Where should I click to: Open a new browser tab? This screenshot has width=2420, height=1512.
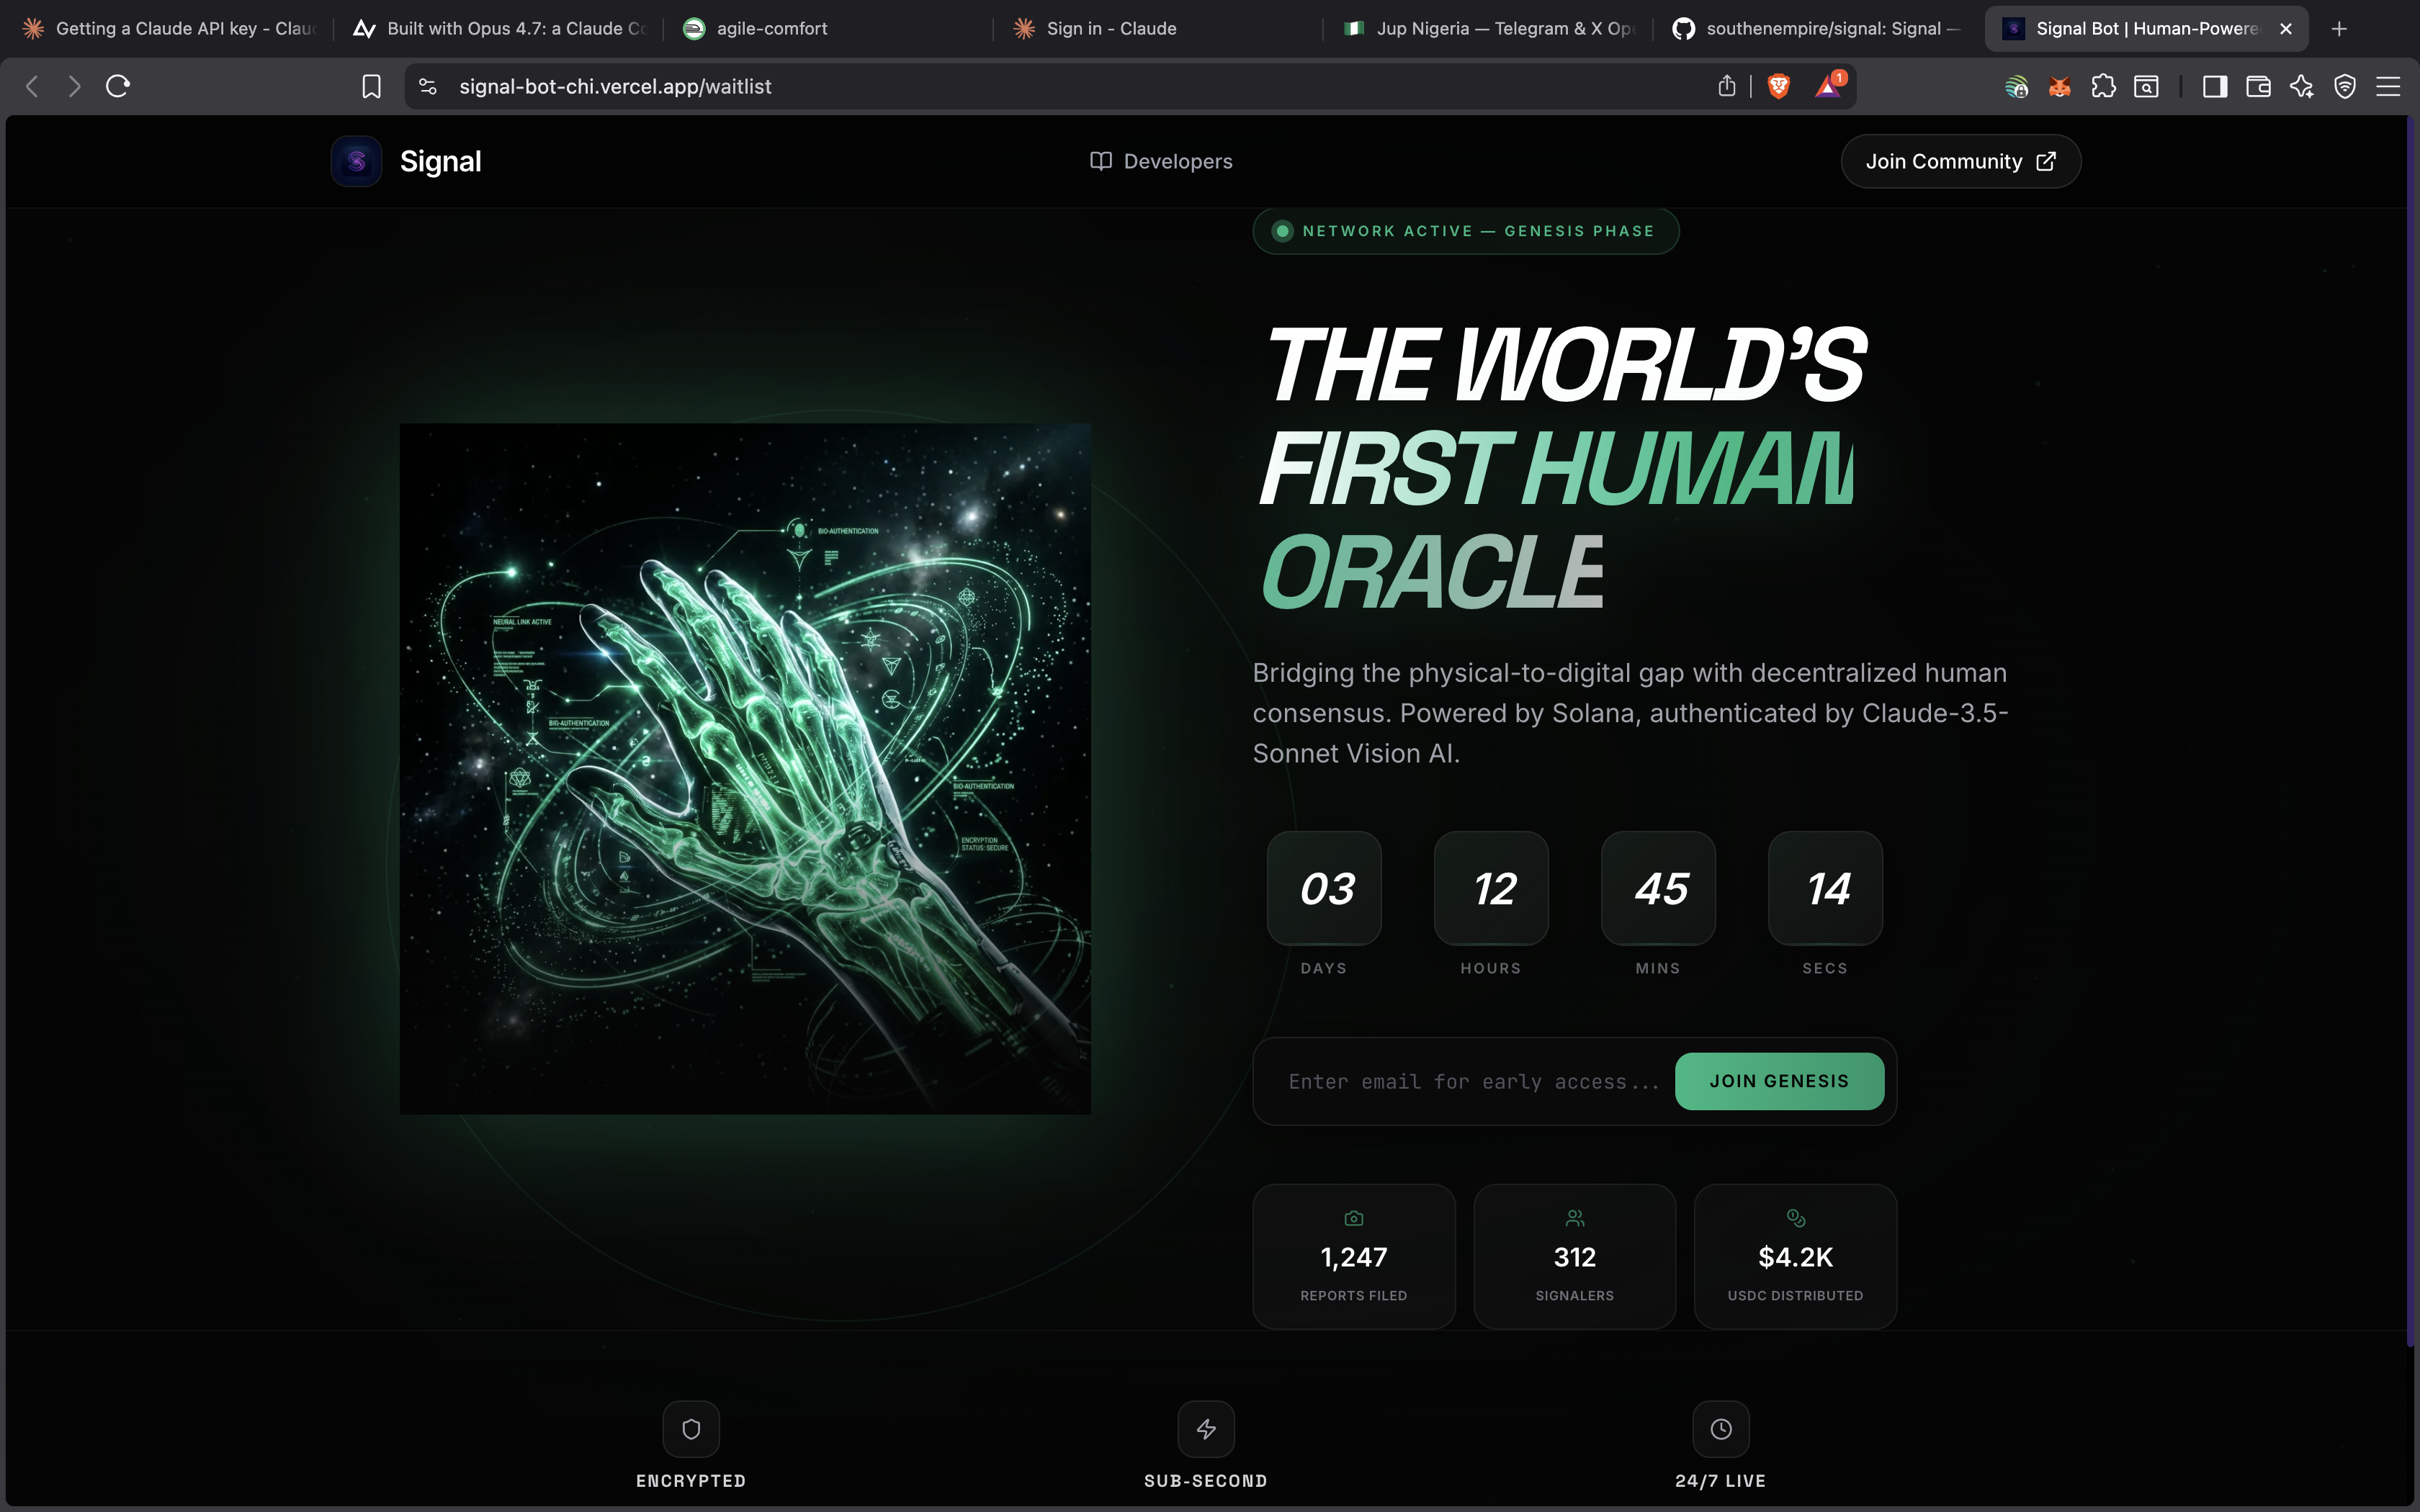(x=2339, y=29)
